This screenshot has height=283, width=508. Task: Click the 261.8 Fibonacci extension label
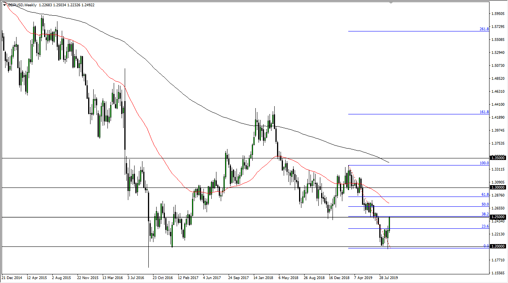(484, 28)
